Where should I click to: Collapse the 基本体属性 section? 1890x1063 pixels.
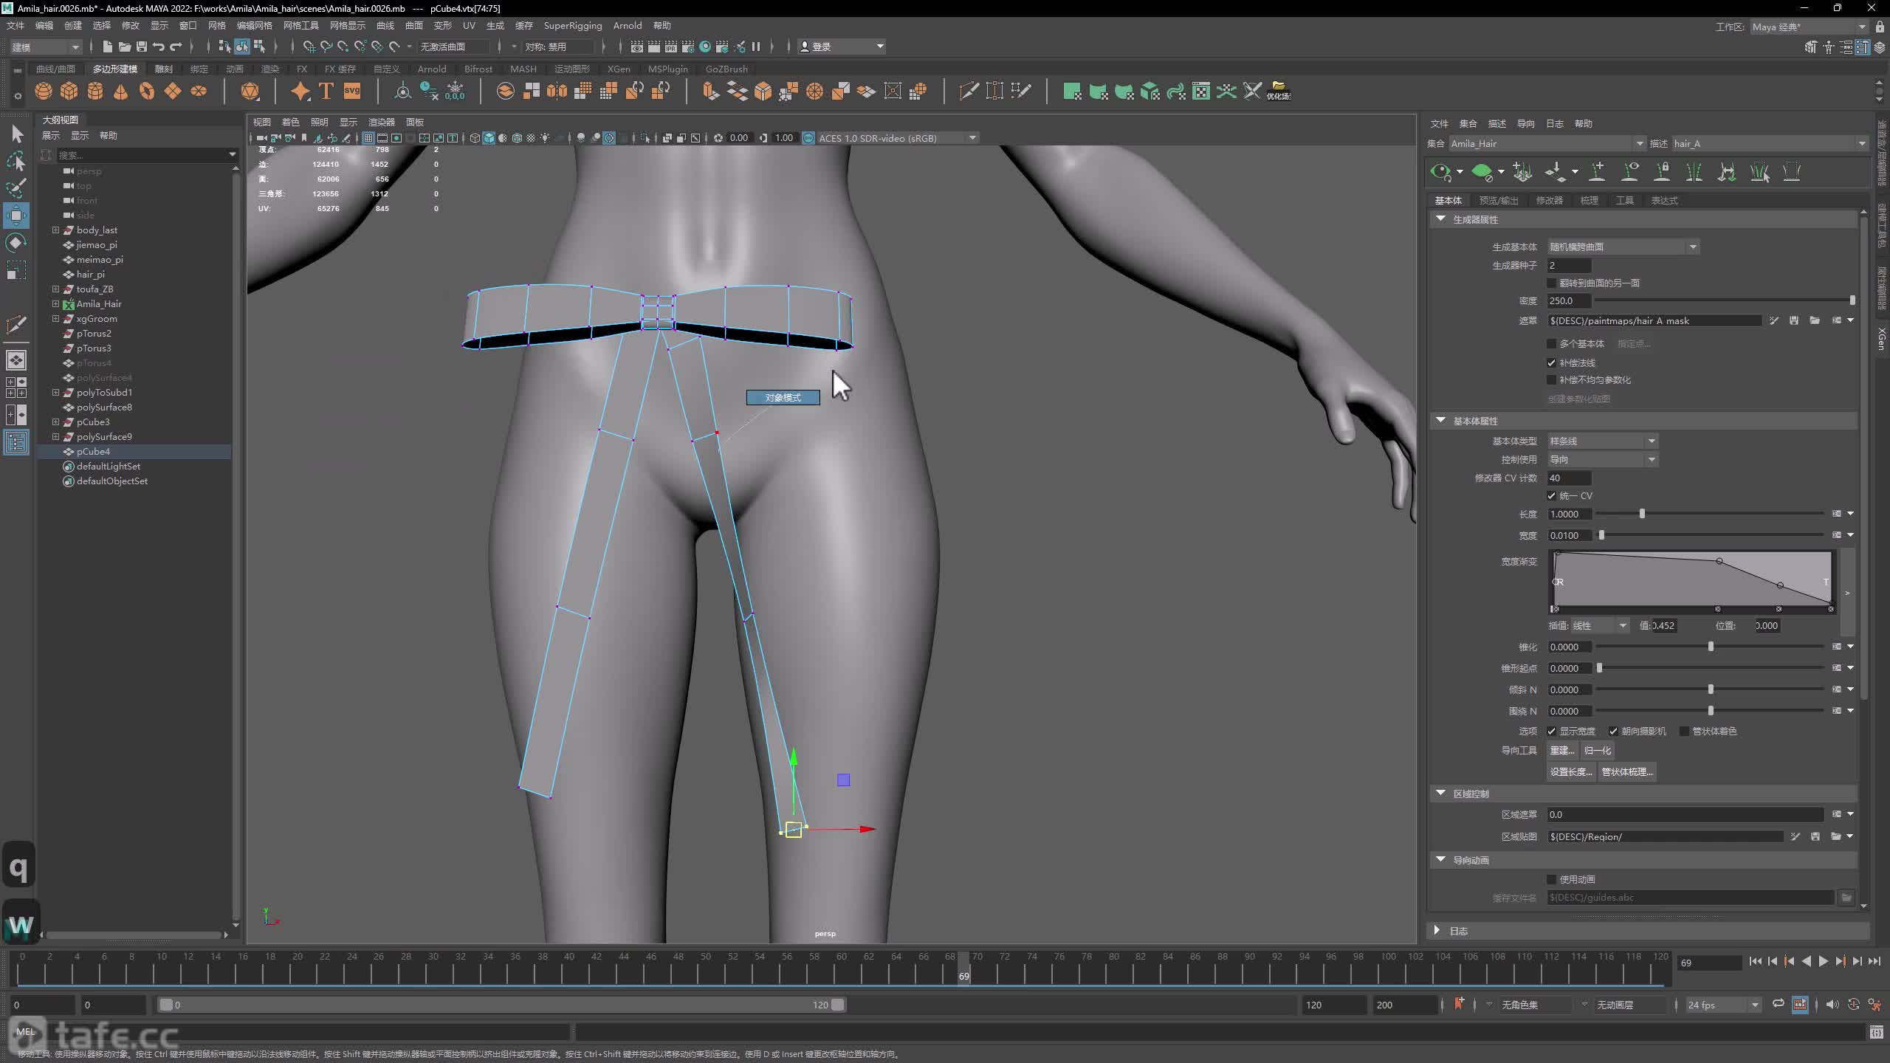(1440, 421)
